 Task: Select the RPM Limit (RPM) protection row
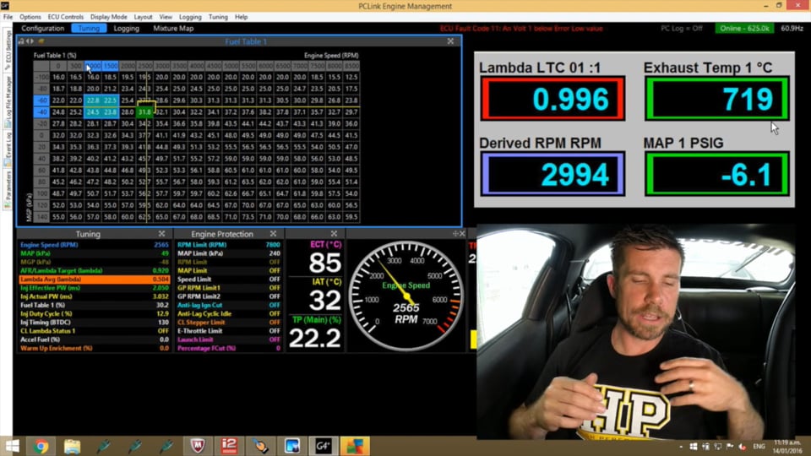[228, 245]
